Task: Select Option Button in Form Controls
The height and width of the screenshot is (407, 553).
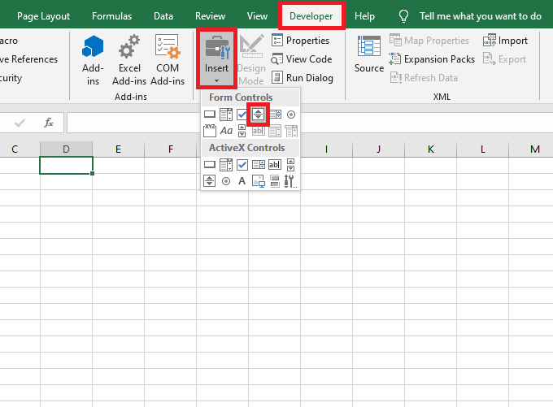Action: click(291, 115)
